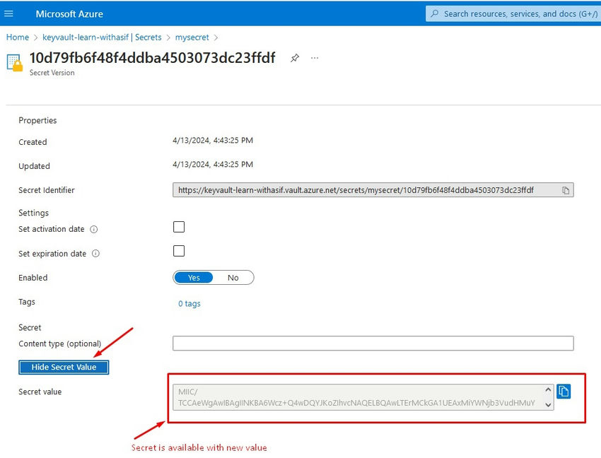Check the Set activation date checkbox
This screenshot has height=458, width=601.
point(179,226)
